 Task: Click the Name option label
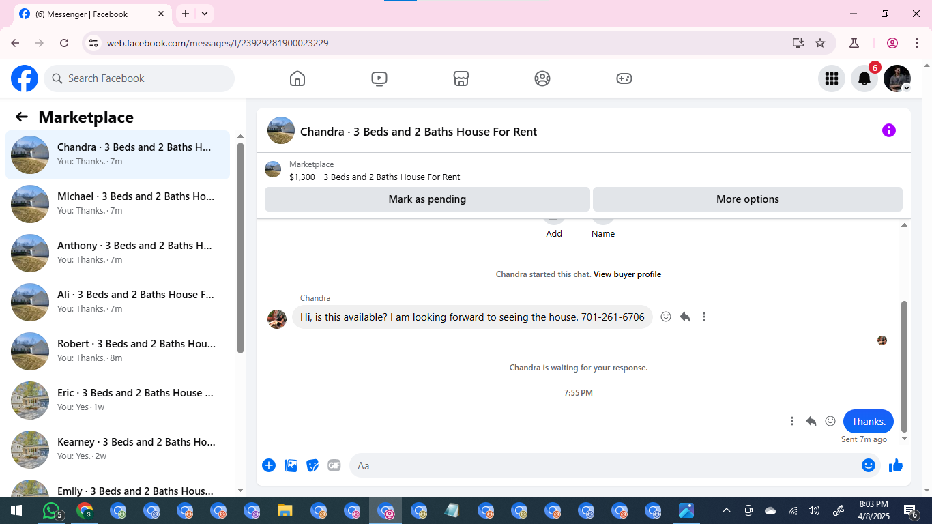pos(603,233)
